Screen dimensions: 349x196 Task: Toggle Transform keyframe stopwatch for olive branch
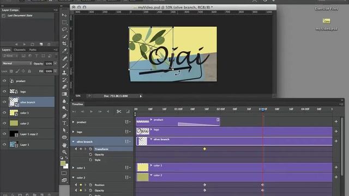(91, 149)
